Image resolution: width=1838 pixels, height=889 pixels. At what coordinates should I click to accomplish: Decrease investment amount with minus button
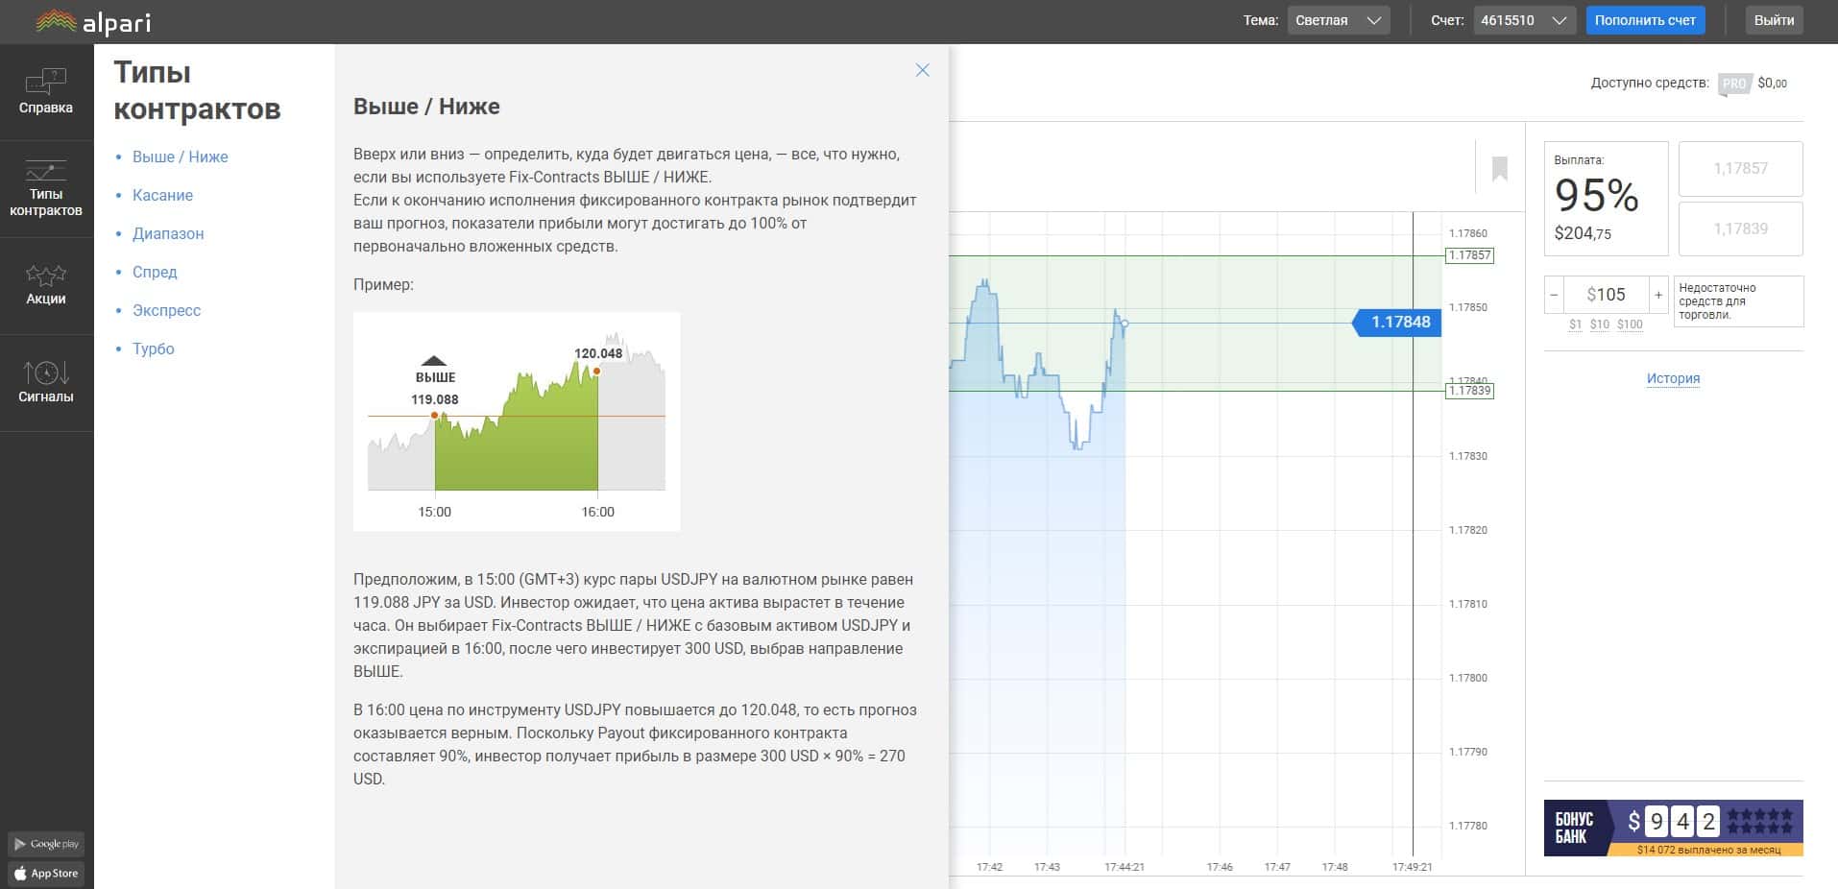(x=1554, y=295)
